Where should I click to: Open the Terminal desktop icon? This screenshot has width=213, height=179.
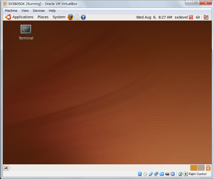[26, 32]
